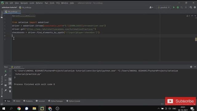Click the ENG language indicator in tray

174,109
